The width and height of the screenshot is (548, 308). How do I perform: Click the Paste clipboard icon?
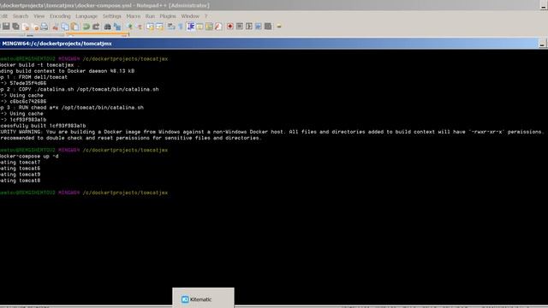tap(74, 27)
